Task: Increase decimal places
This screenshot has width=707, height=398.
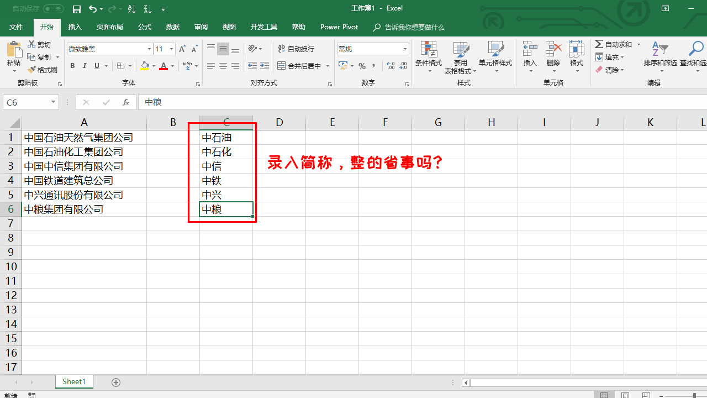Action: click(x=391, y=66)
